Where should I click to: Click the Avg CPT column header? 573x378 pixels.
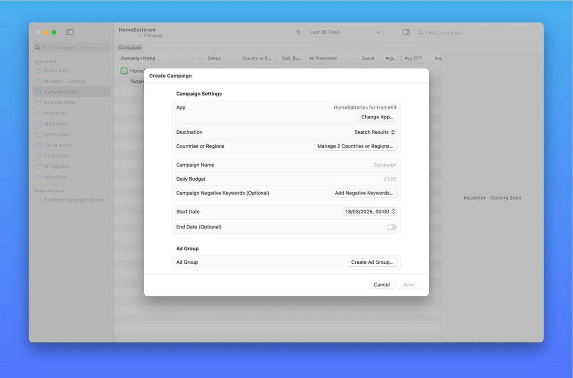[413, 58]
